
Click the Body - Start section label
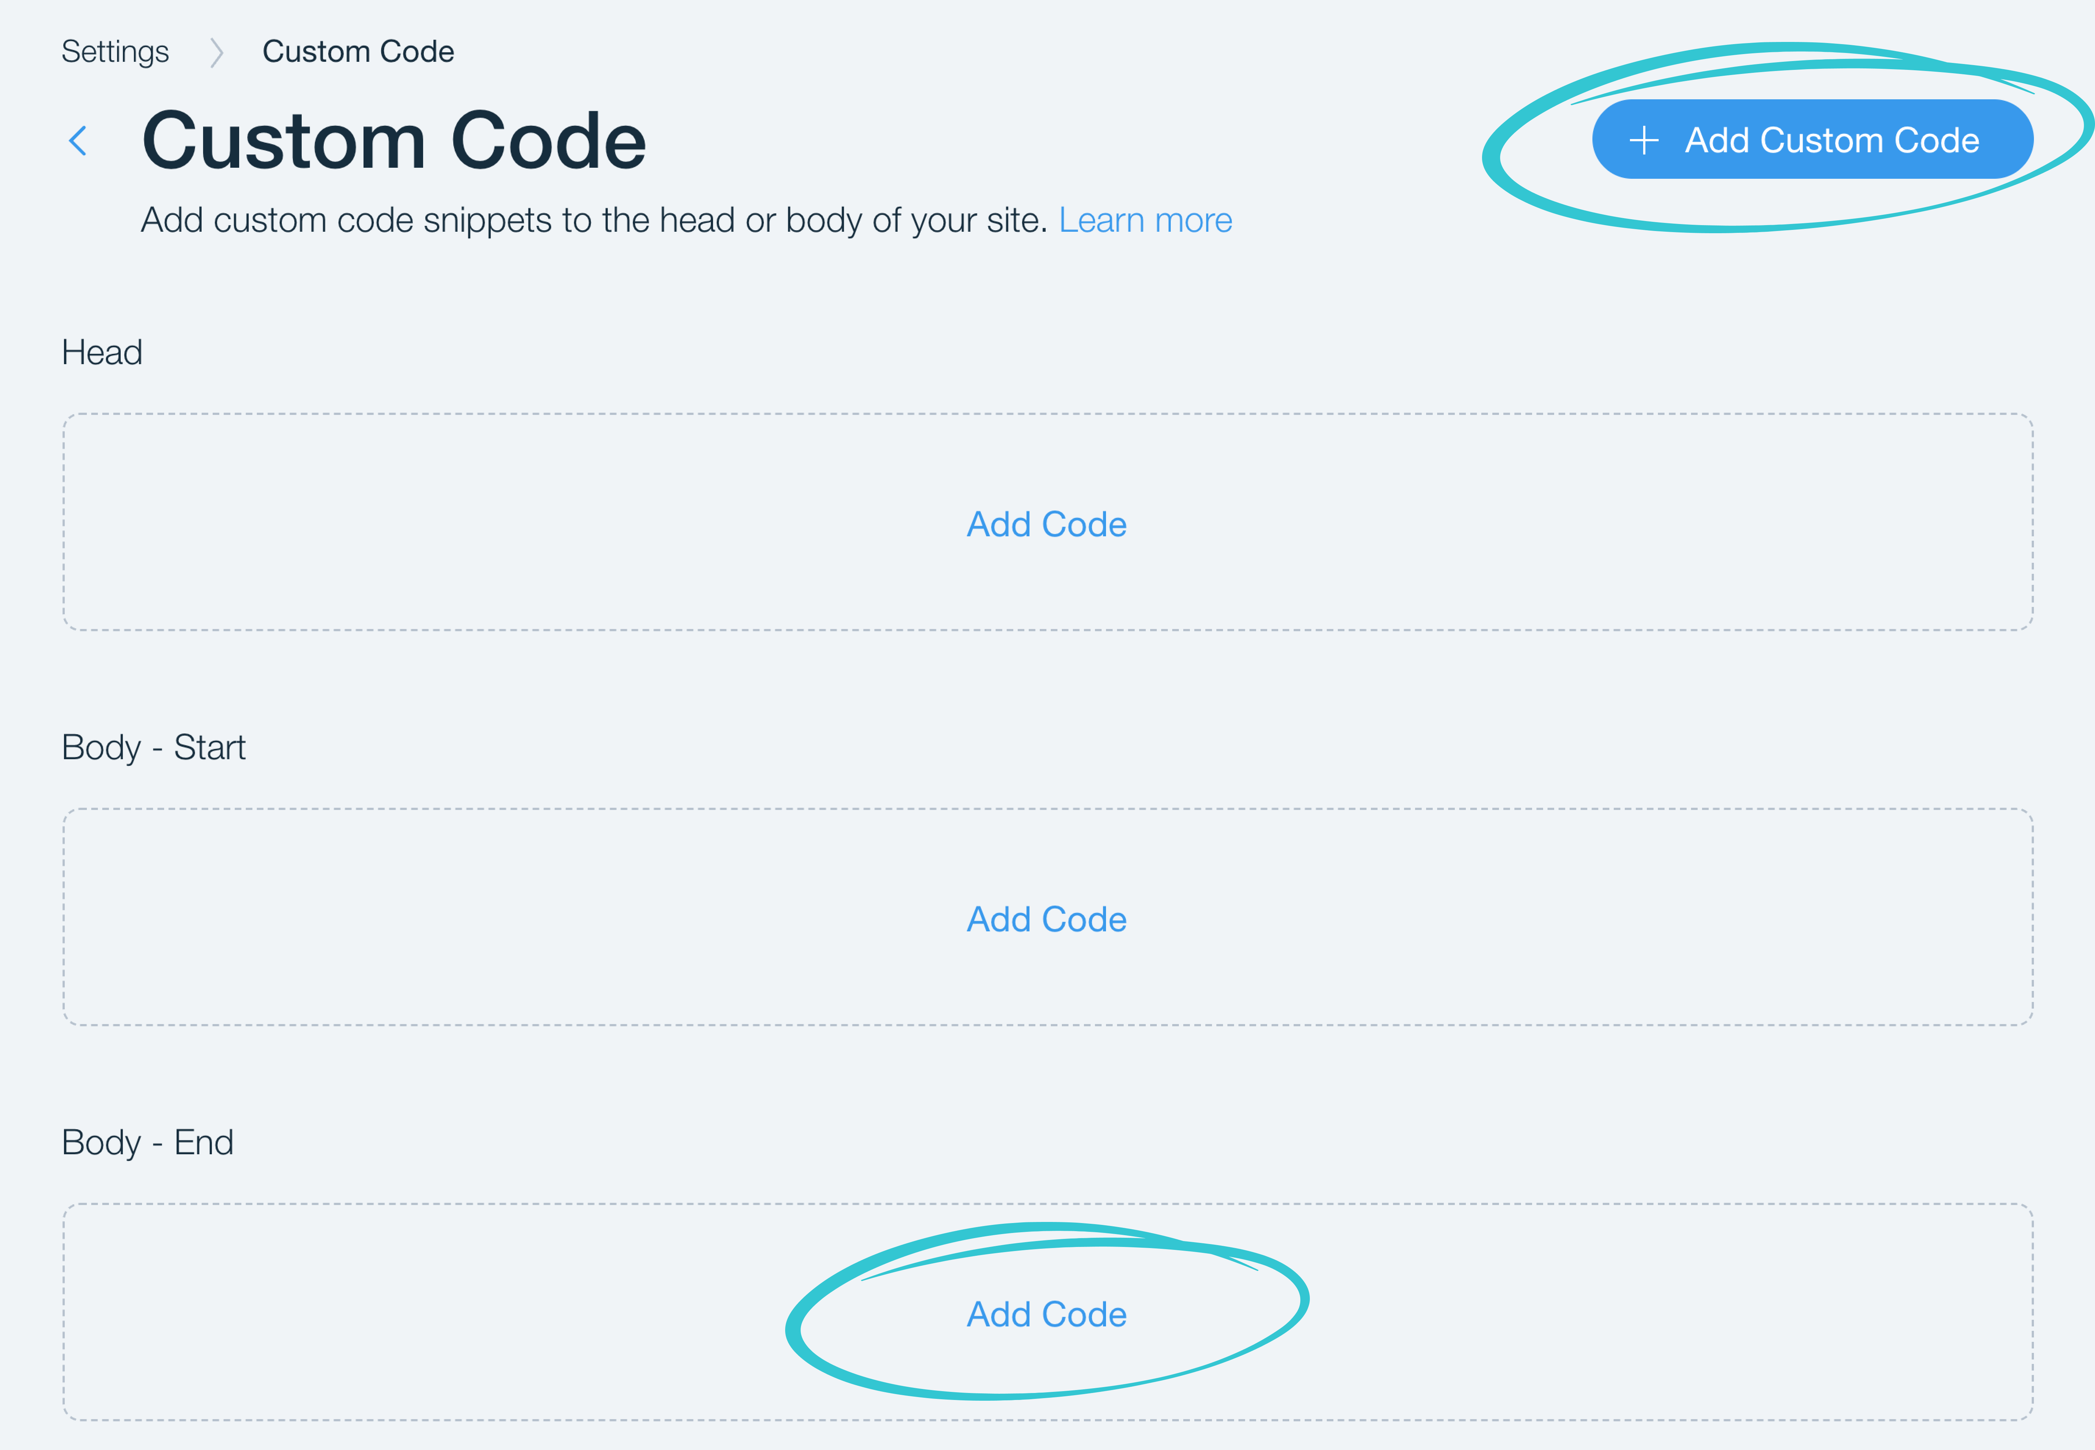click(153, 747)
